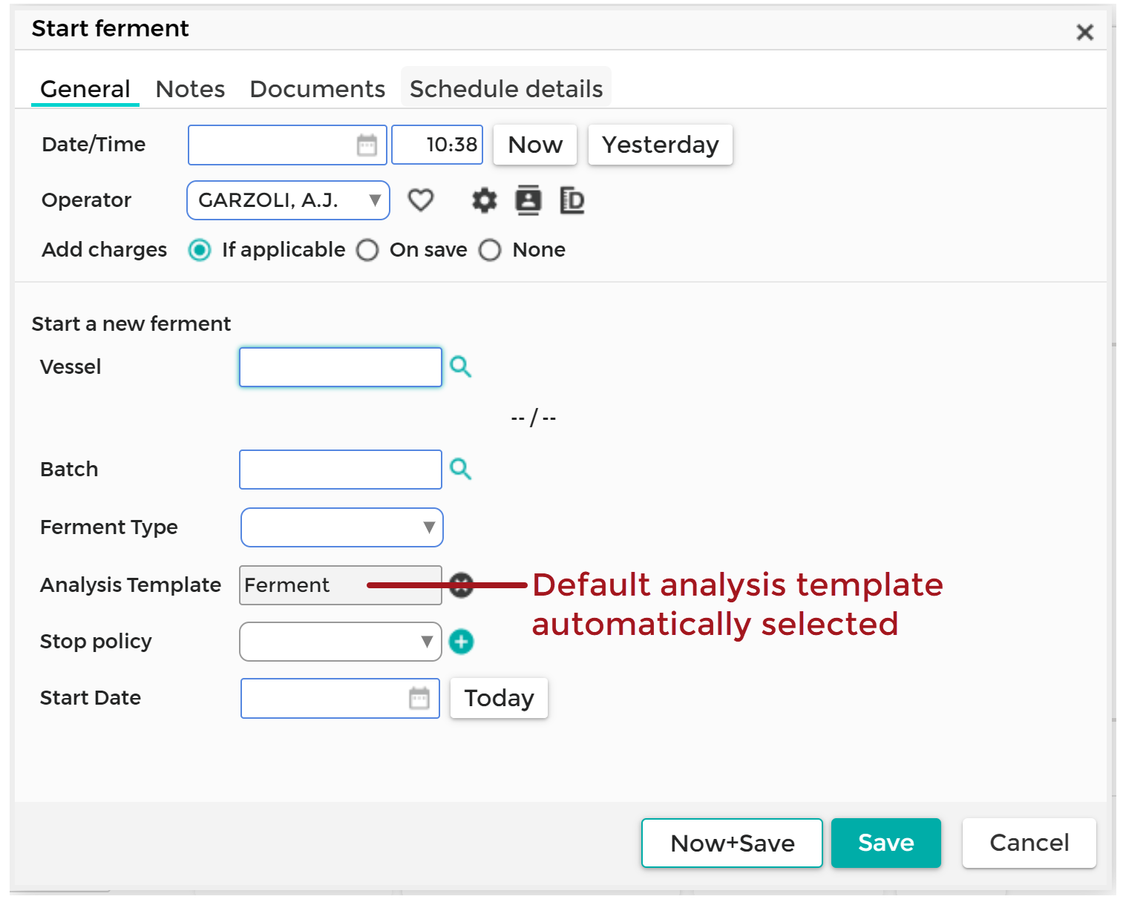
Task: Select the If applicable charges option
Action: pos(200,250)
